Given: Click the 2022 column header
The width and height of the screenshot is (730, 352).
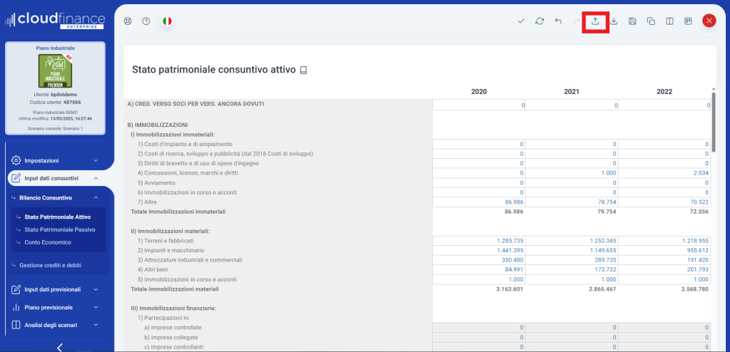Looking at the screenshot, I should pyautogui.click(x=664, y=92).
